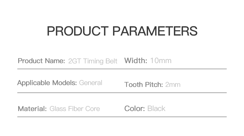Click the word Core in material value

(93, 109)
